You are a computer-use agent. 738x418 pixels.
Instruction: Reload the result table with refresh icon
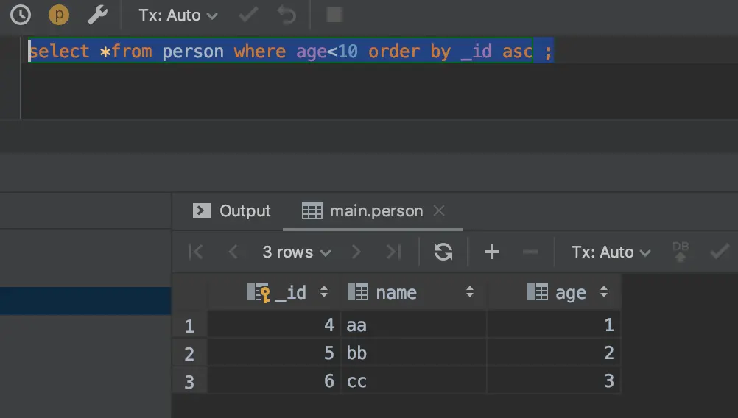click(x=443, y=252)
